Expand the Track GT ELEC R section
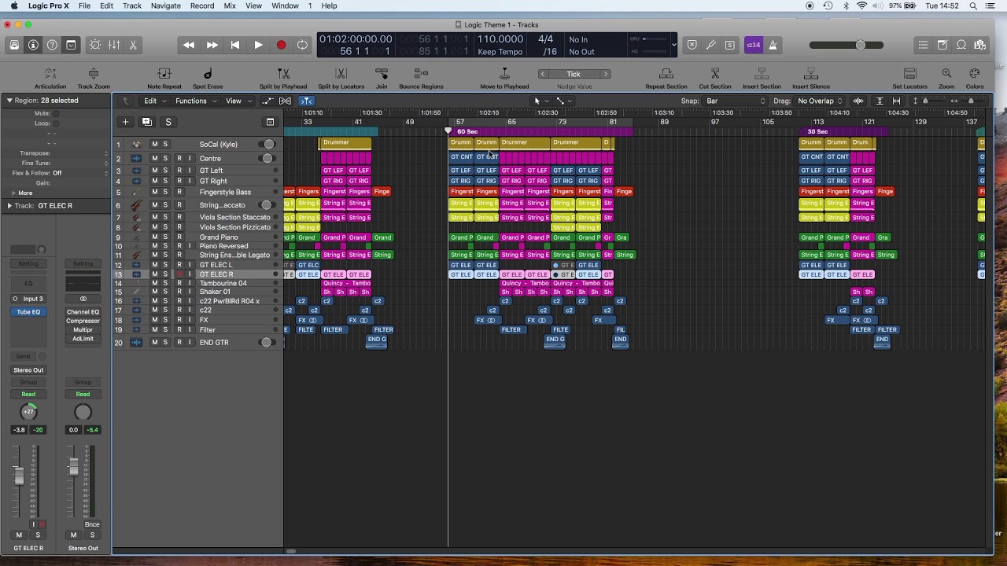This screenshot has height=566, width=1007. [9, 205]
